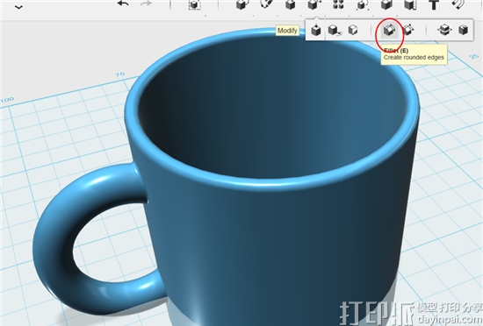Select the Measure tool
The image size is (483, 326).
410,5
